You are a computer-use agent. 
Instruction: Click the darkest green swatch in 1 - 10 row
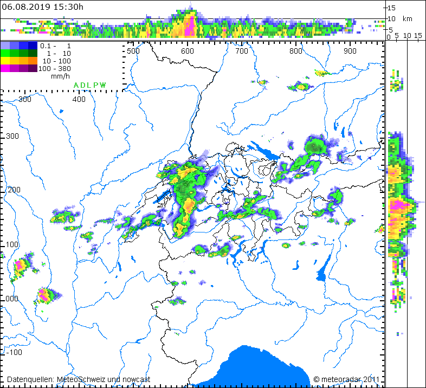tap(33, 53)
